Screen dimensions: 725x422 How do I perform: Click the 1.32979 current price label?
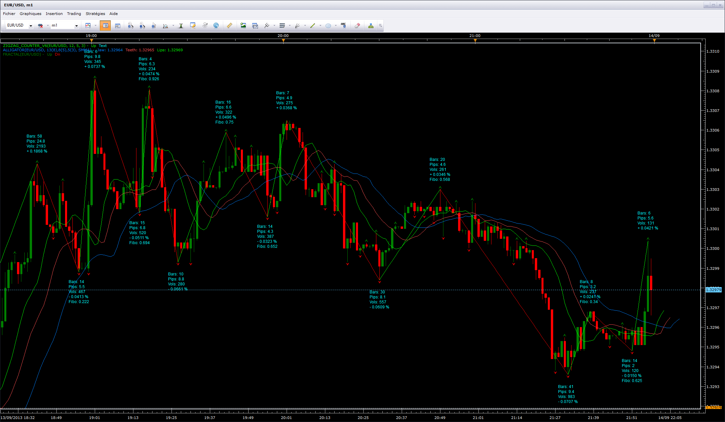(714, 290)
